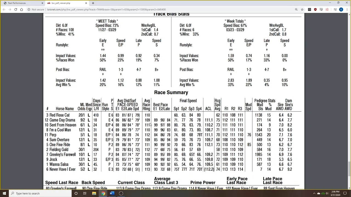Open the Action Center notifications

[346, 193]
